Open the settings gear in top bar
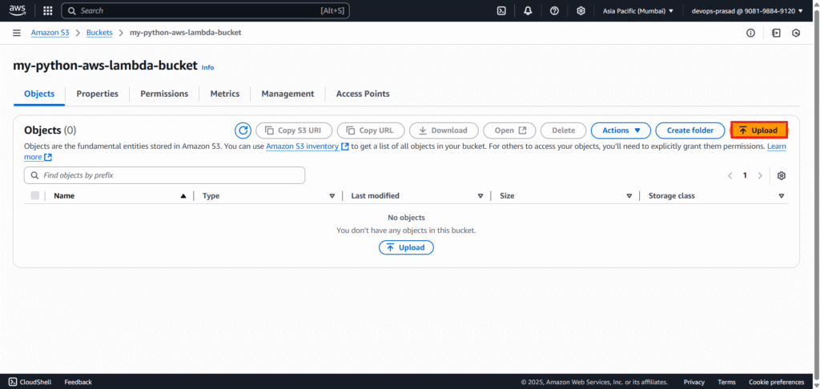The width and height of the screenshot is (820, 389). point(581,10)
